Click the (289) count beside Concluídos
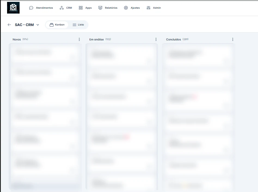The image size is (258, 192). (185, 39)
